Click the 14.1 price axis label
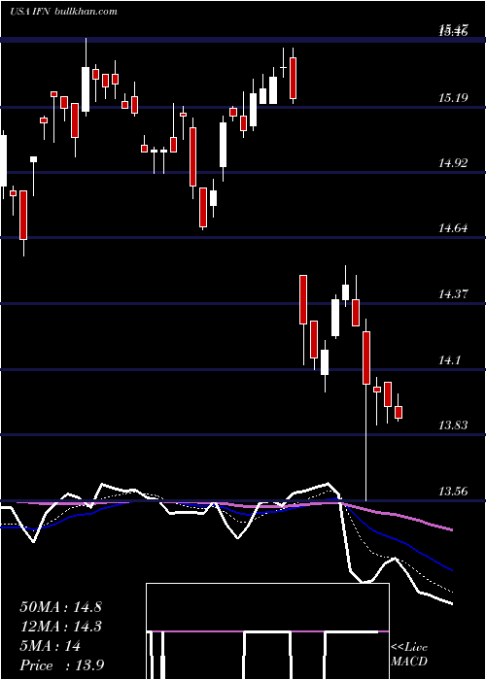Viewport: 486px width, 680px height. (x=450, y=360)
